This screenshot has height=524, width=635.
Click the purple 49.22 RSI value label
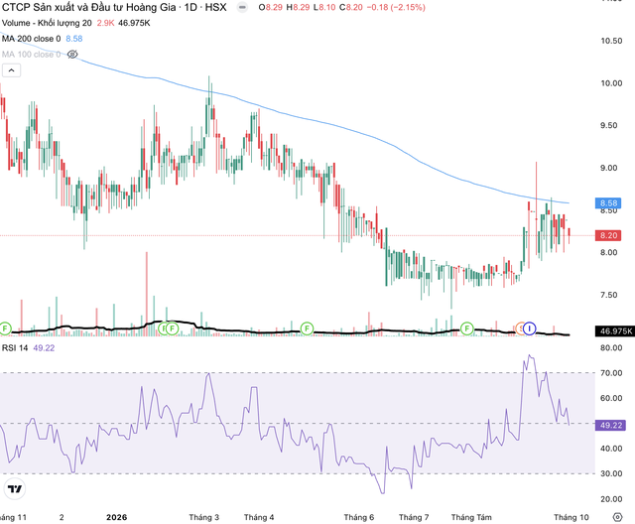coord(611,425)
